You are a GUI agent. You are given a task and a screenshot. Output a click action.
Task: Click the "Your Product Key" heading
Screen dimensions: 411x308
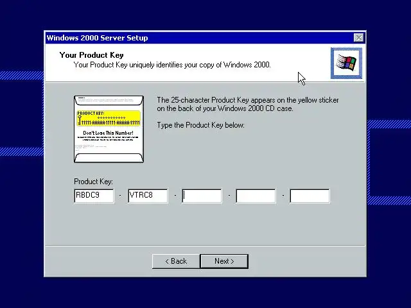click(91, 55)
